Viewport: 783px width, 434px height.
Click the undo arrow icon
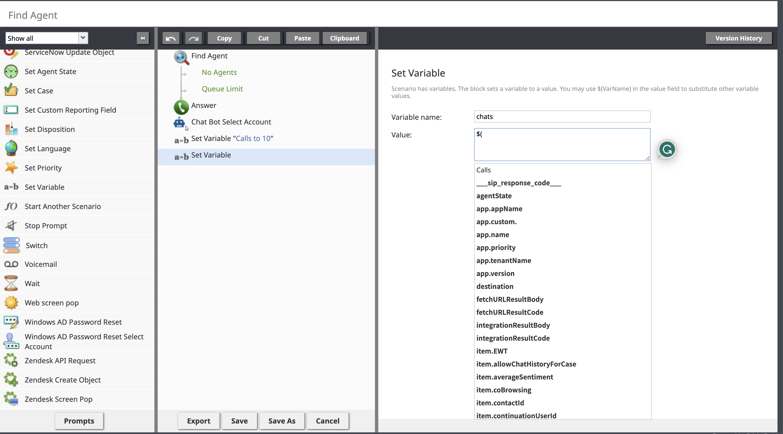tap(171, 38)
